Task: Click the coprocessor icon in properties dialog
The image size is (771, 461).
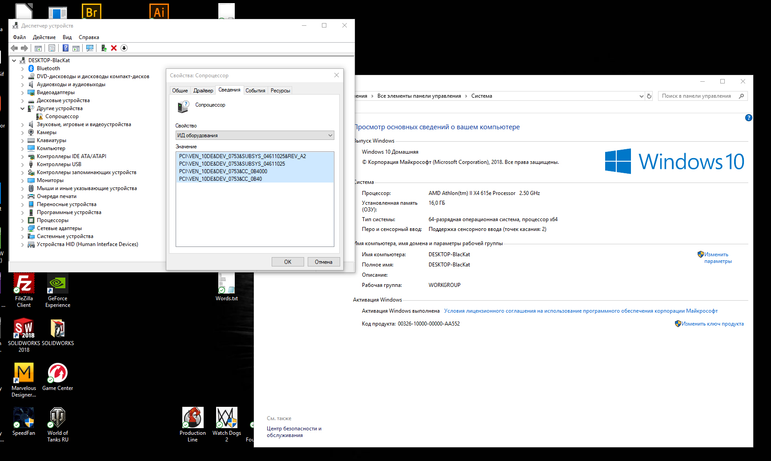Action: tap(183, 106)
